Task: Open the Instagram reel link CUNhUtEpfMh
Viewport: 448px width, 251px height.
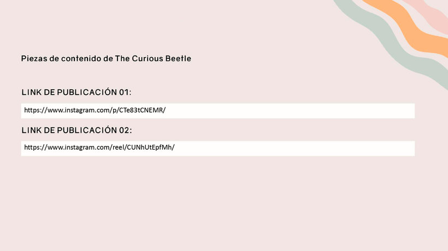Action: tap(99, 148)
